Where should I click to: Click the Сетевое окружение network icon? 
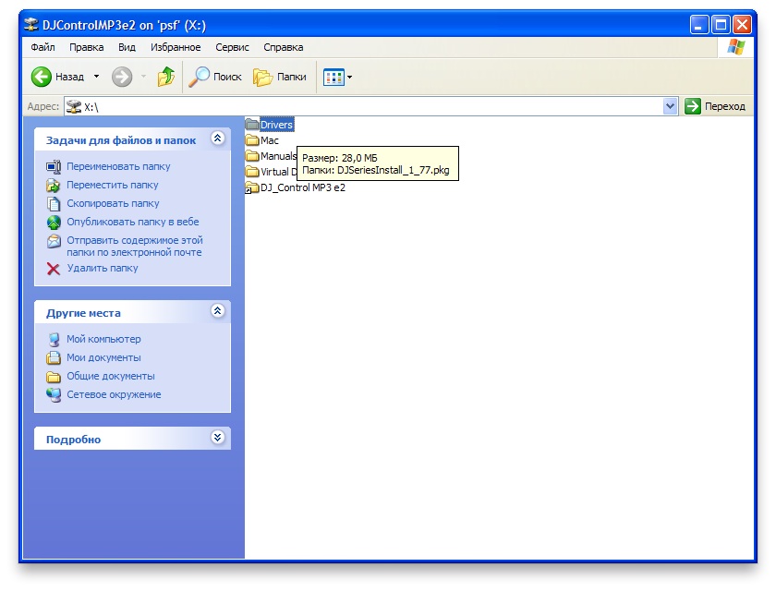tap(54, 394)
